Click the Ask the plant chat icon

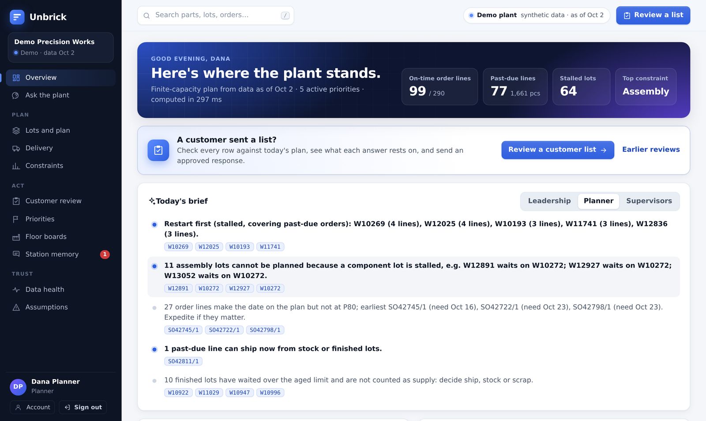[16, 95]
